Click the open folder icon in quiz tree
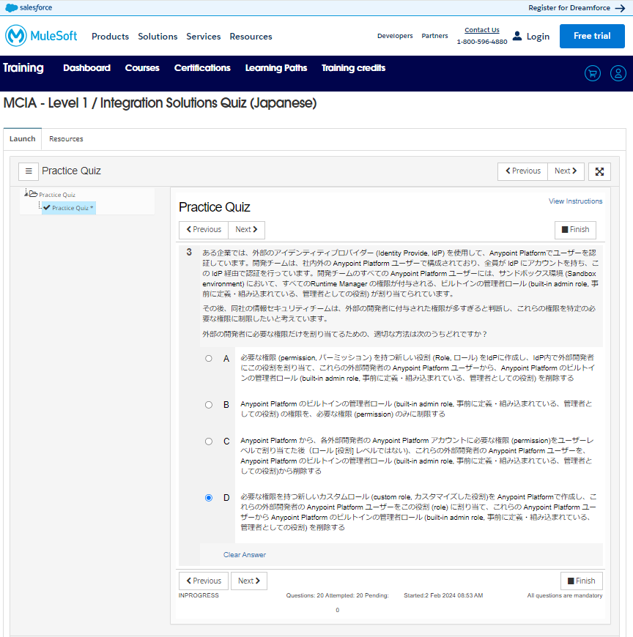The width and height of the screenshot is (633, 637). point(34,194)
